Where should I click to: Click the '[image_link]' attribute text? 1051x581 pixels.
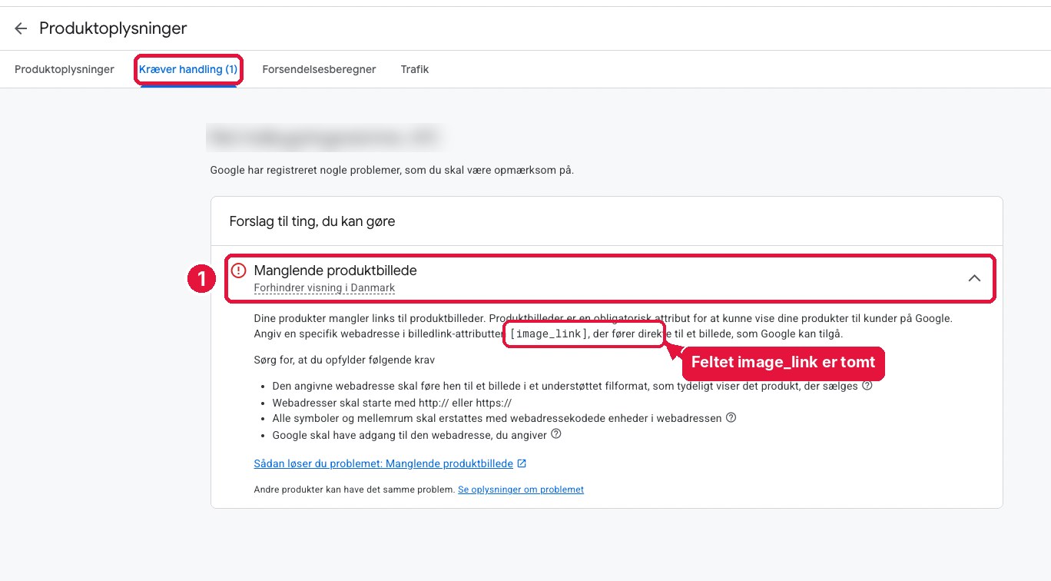click(x=549, y=334)
